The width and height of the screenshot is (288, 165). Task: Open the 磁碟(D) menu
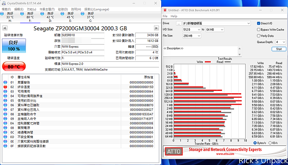(63, 9)
